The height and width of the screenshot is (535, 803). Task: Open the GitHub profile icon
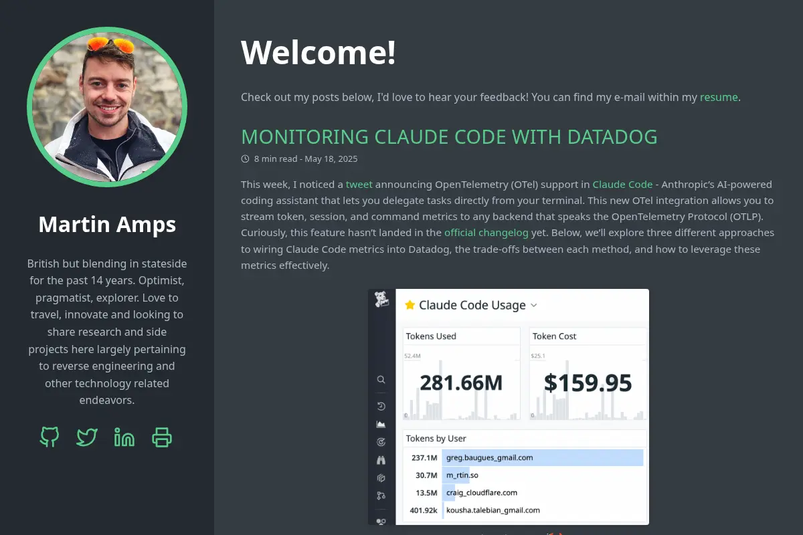(50, 437)
